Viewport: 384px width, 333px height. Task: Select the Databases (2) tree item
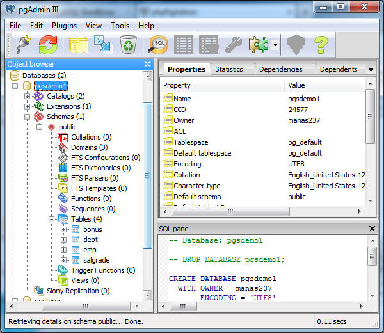click(44, 76)
